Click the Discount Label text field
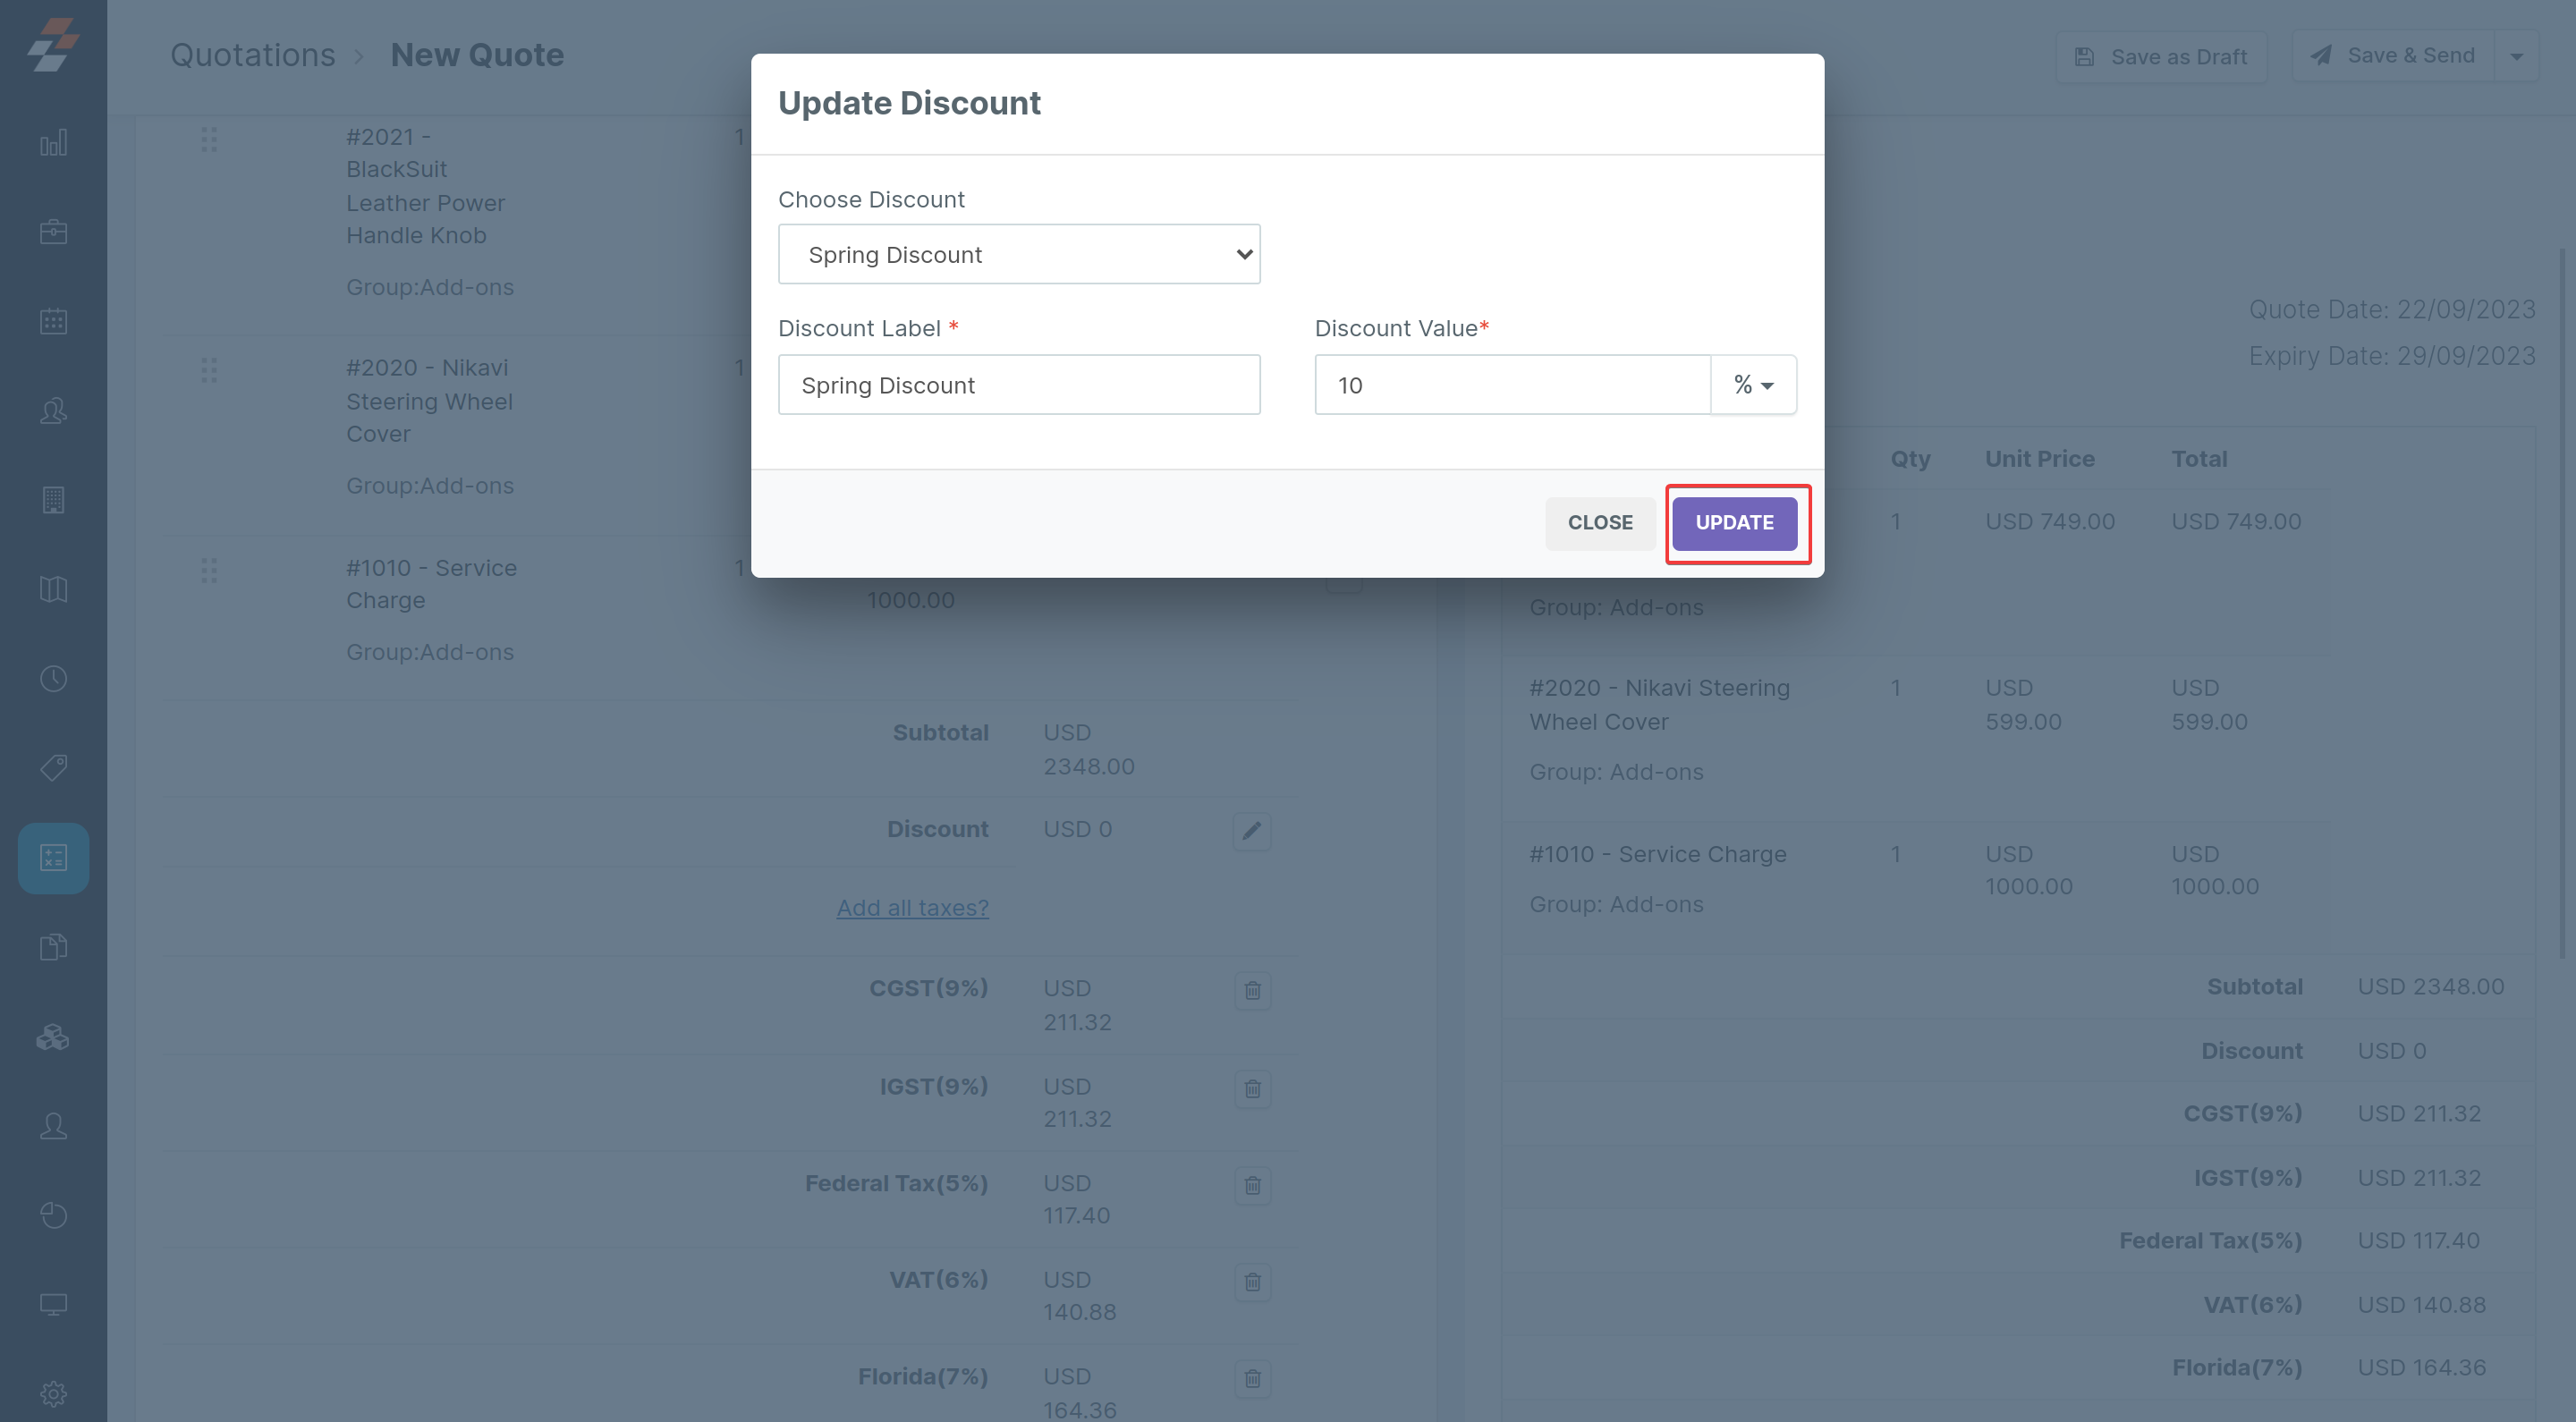The height and width of the screenshot is (1422, 2576). tap(1018, 385)
